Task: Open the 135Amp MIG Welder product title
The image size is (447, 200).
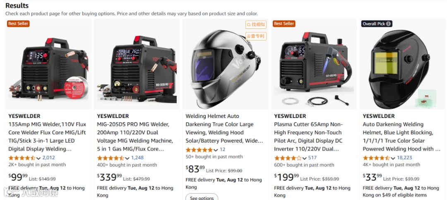Action: point(47,136)
